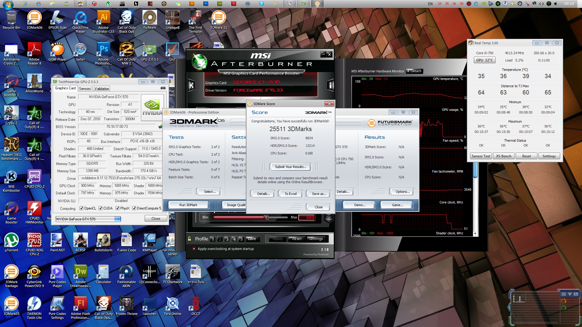Click the User Define fan button

click(x=329, y=218)
